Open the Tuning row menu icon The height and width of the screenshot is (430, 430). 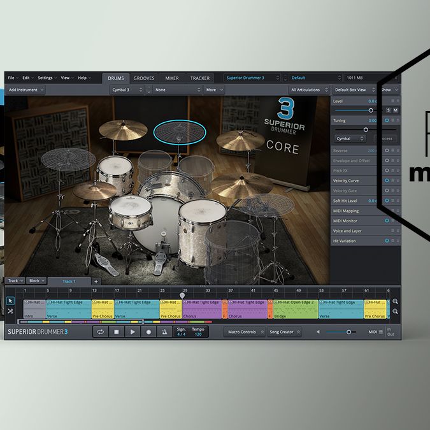pos(392,120)
